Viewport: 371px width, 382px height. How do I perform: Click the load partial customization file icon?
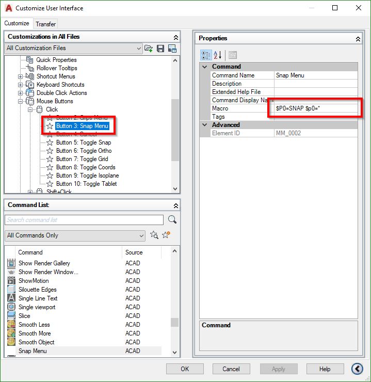149,49
